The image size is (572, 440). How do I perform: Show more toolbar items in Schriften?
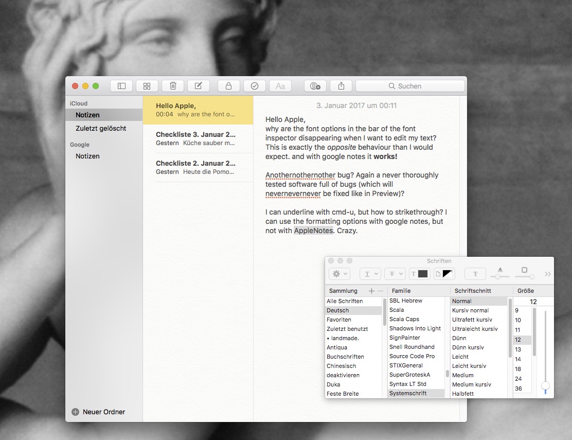tap(547, 274)
